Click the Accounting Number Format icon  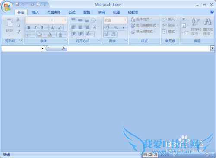[107, 28]
